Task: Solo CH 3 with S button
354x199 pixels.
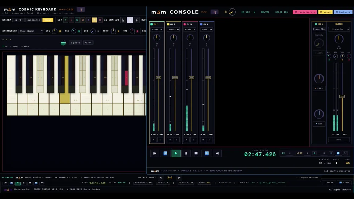Action: 193,140
